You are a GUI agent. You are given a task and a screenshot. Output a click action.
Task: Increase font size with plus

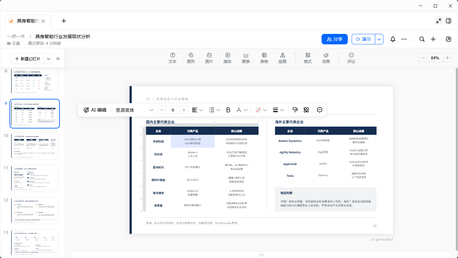point(184,110)
